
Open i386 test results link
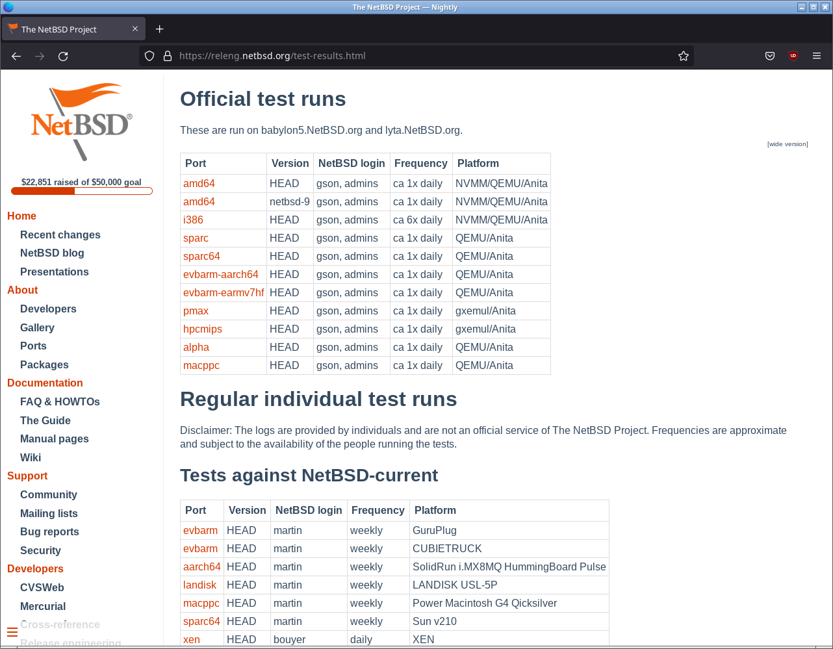point(193,220)
